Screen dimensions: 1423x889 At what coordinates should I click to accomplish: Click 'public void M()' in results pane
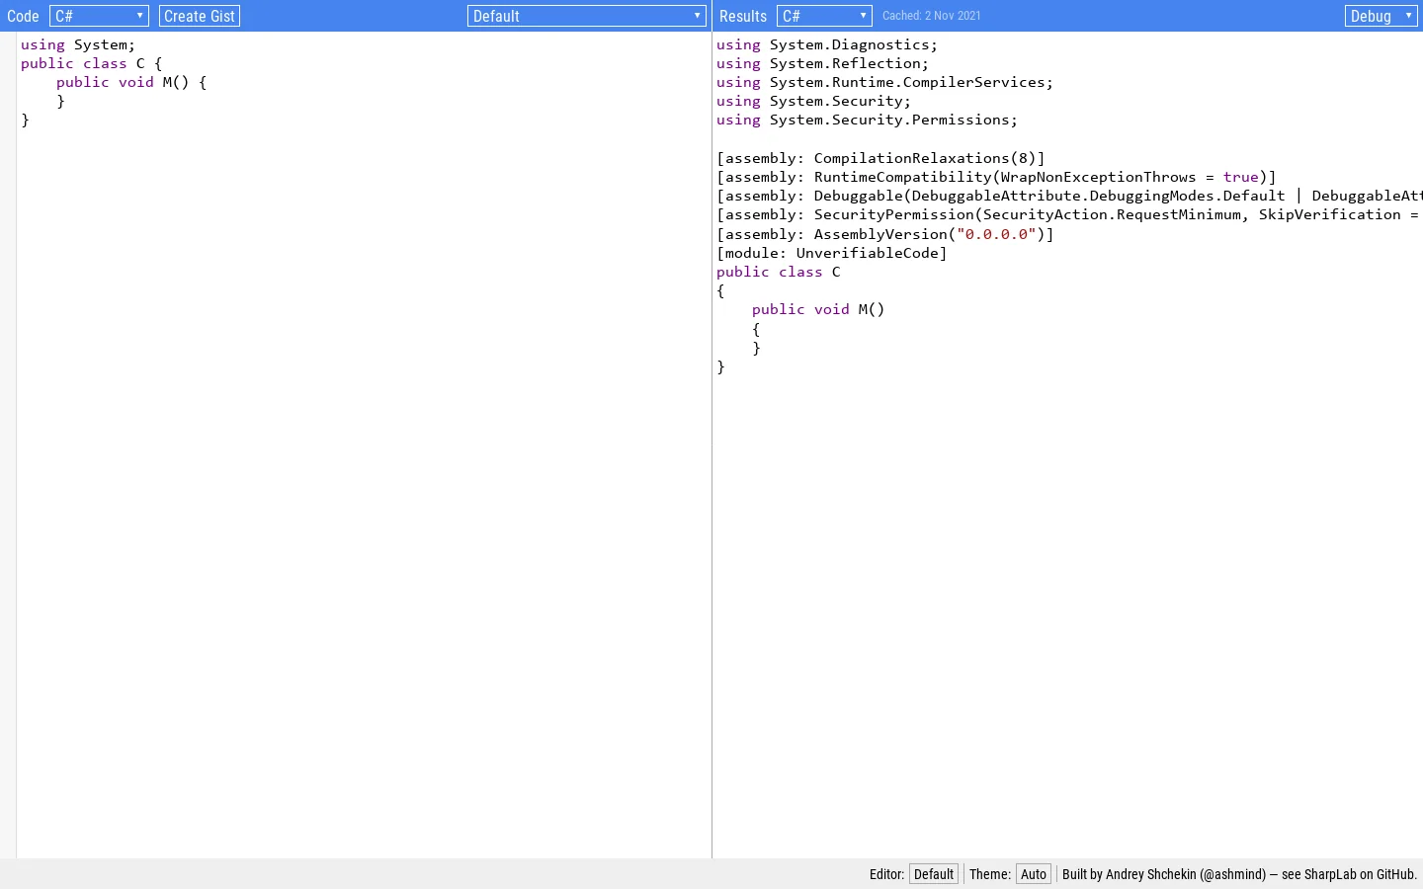coord(818,309)
